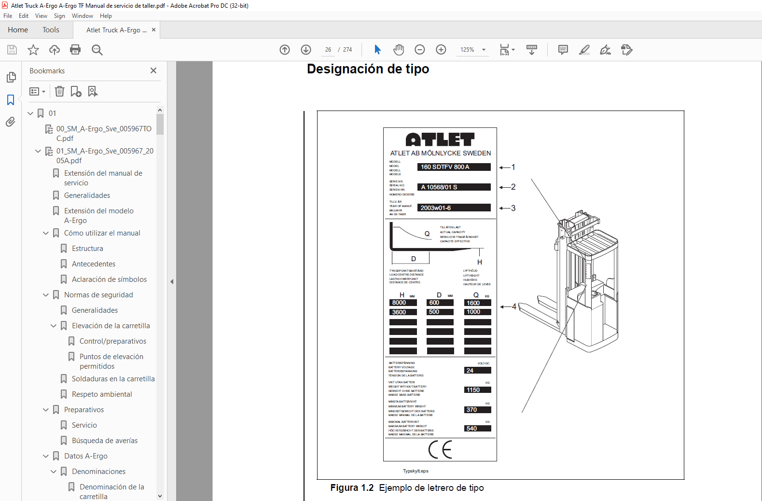Find current bookmark icon

click(93, 91)
